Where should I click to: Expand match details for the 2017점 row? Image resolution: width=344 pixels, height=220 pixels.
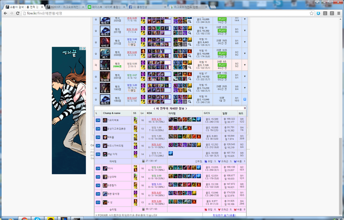[245, 30]
